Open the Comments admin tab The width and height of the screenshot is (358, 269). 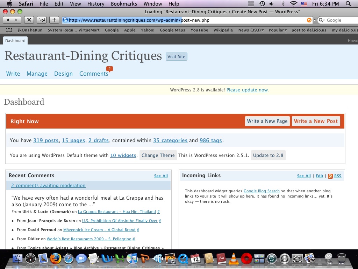pos(94,74)
